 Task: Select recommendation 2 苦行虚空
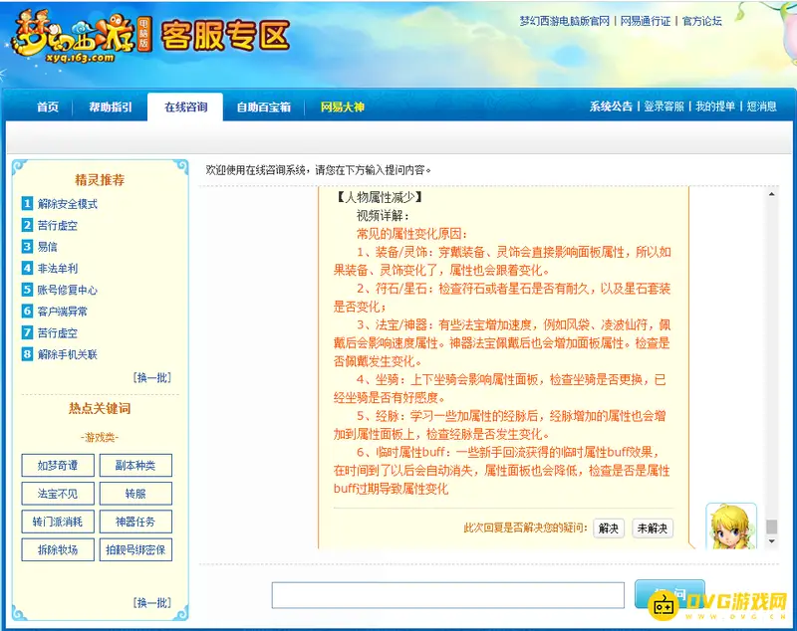[57, 225]
